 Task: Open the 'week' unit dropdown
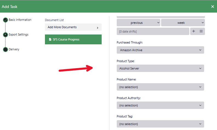pyautogui.click(x=183, y=23)
